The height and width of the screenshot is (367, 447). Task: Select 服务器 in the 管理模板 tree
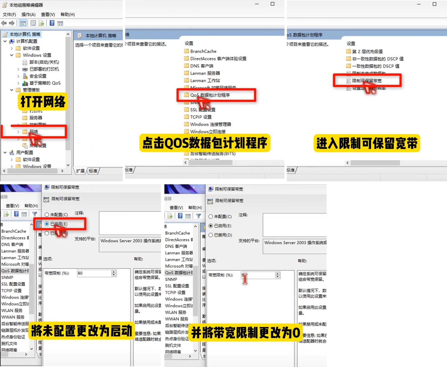35,118
